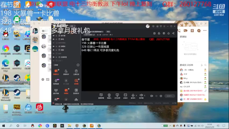Toggle lock on 春节蛋 source
The height and width of the screenshot is (129, 229).
tap(56, 36)
